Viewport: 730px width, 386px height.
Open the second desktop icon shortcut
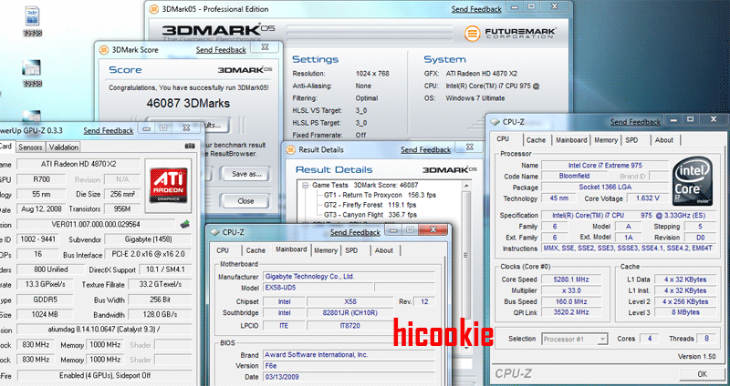(32, 73)
